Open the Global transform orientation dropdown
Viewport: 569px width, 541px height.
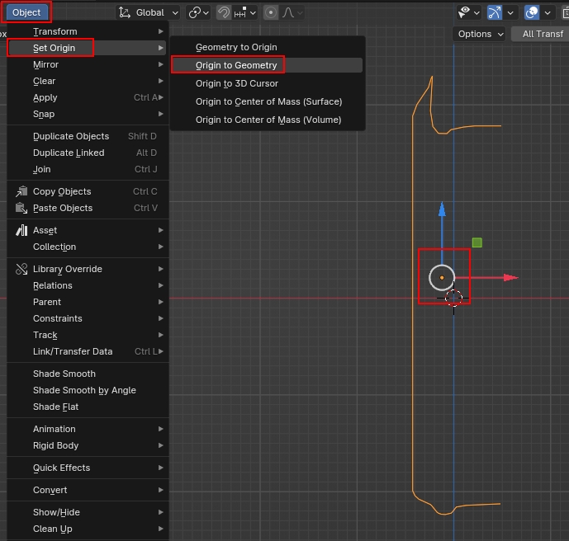click(149, 12)
